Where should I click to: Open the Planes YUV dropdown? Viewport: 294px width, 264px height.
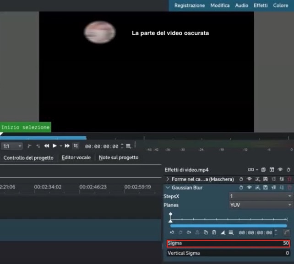coord(261,205)
